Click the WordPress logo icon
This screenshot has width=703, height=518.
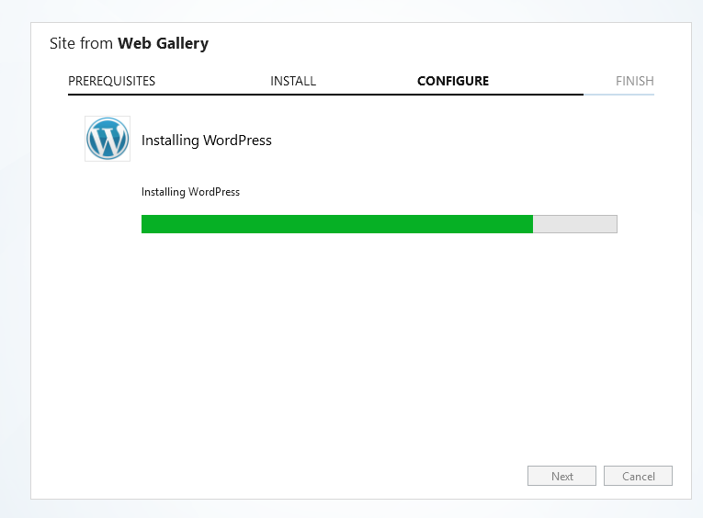click(x=108, y=139)
